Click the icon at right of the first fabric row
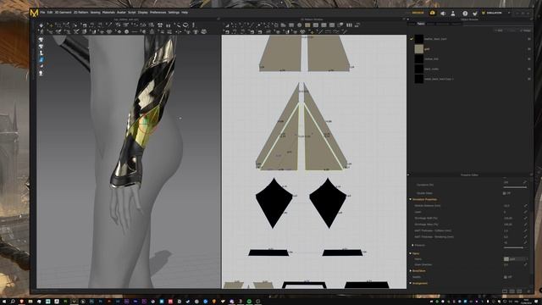 [x=528, y=39]
